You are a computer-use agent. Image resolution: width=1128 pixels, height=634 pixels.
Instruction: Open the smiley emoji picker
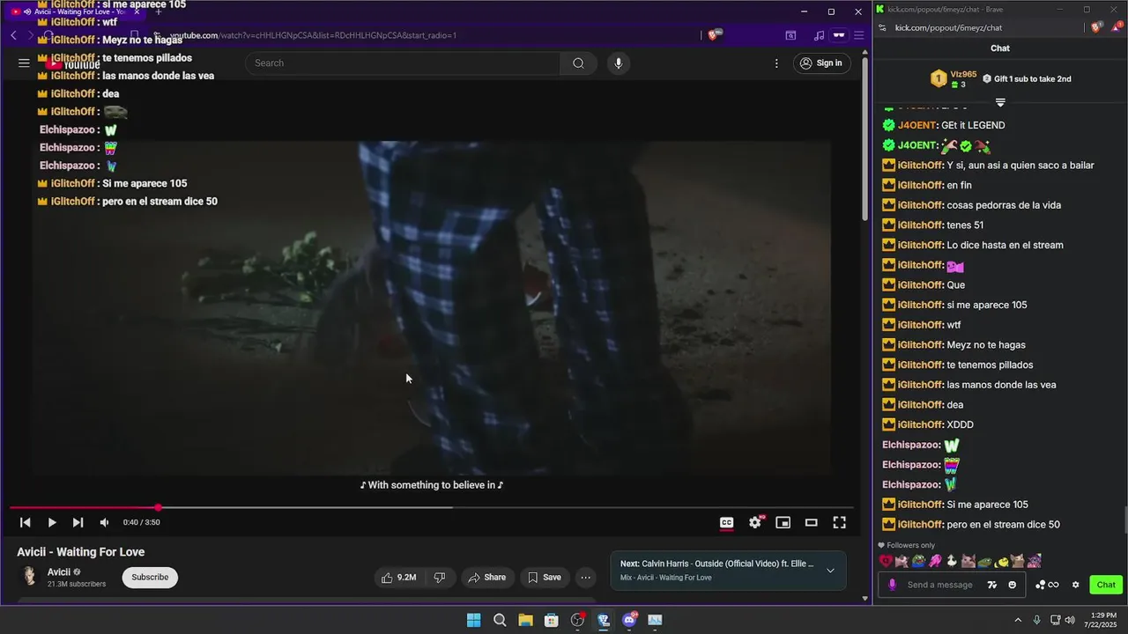[1012, 585]
